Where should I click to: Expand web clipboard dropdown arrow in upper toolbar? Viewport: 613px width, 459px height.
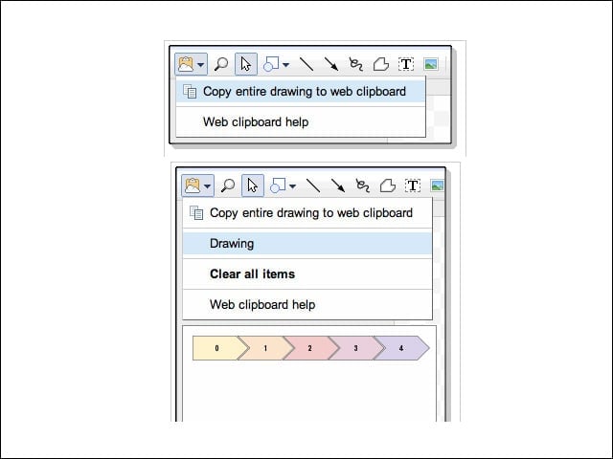200,65
